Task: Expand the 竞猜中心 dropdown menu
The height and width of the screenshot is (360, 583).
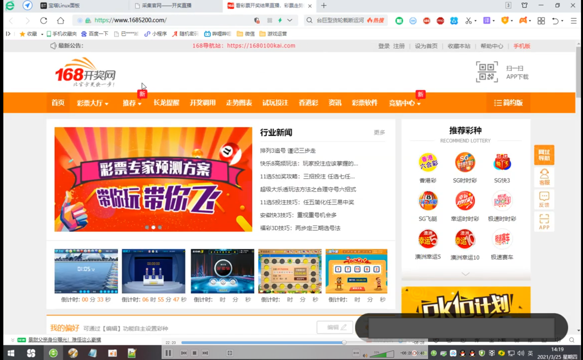Action: coord(404,103)
